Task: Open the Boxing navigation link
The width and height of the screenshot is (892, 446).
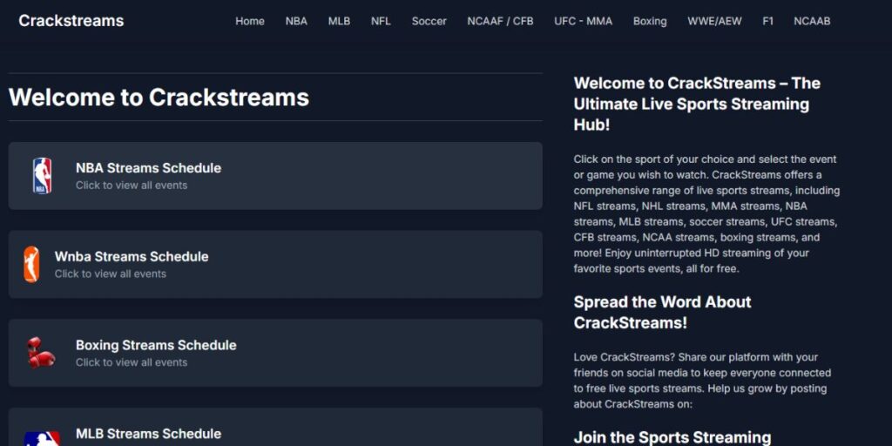Action: coord(650,21)
